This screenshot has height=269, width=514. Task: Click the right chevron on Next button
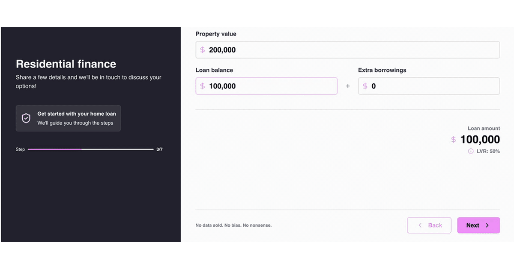(x=487, y=225)
